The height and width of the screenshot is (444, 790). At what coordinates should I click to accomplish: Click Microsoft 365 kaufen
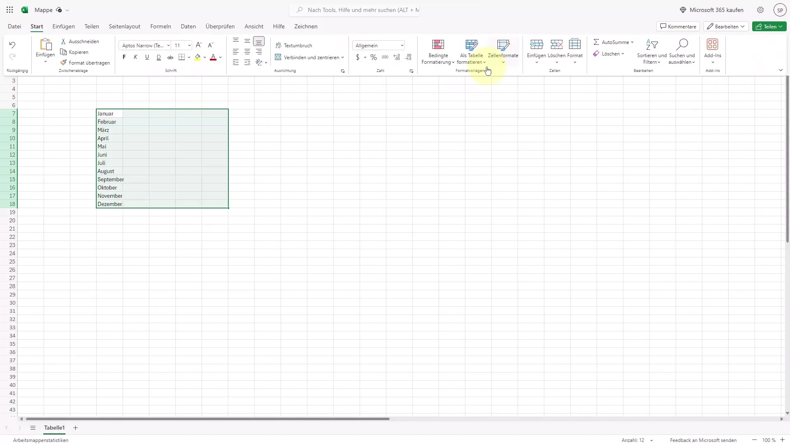711,10
